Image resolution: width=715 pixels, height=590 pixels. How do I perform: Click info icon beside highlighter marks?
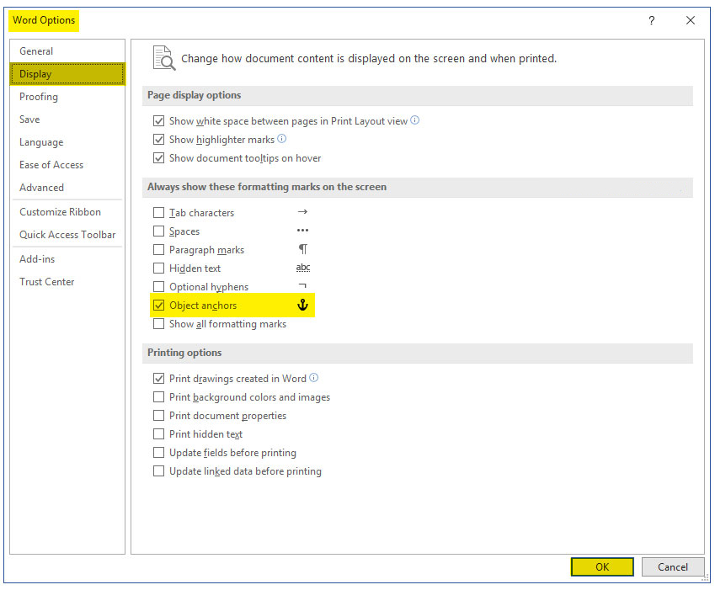(282, 139)
